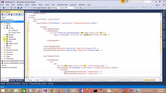Image resolution: width=166 pixels, height=93 pixels.
Task: Open Google Chrome from the taskbar
Action: pyautogui.click(x=52, y=91)
